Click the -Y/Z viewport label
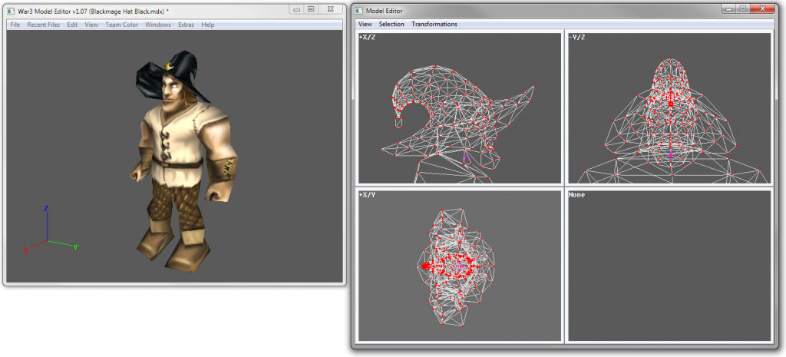 (x=576, y=37)
